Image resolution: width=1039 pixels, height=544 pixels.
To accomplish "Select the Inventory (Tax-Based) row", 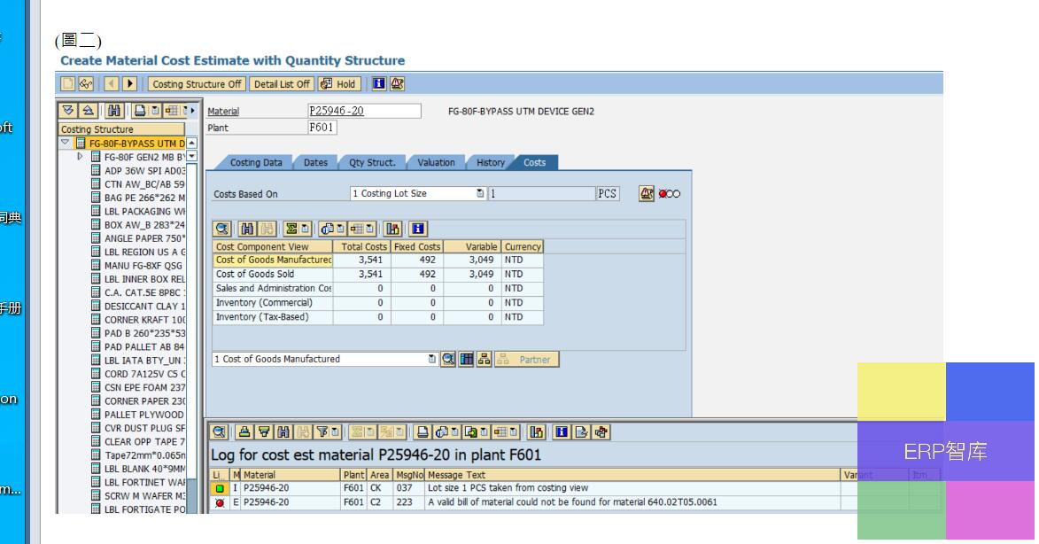I will tap(377, 317).
